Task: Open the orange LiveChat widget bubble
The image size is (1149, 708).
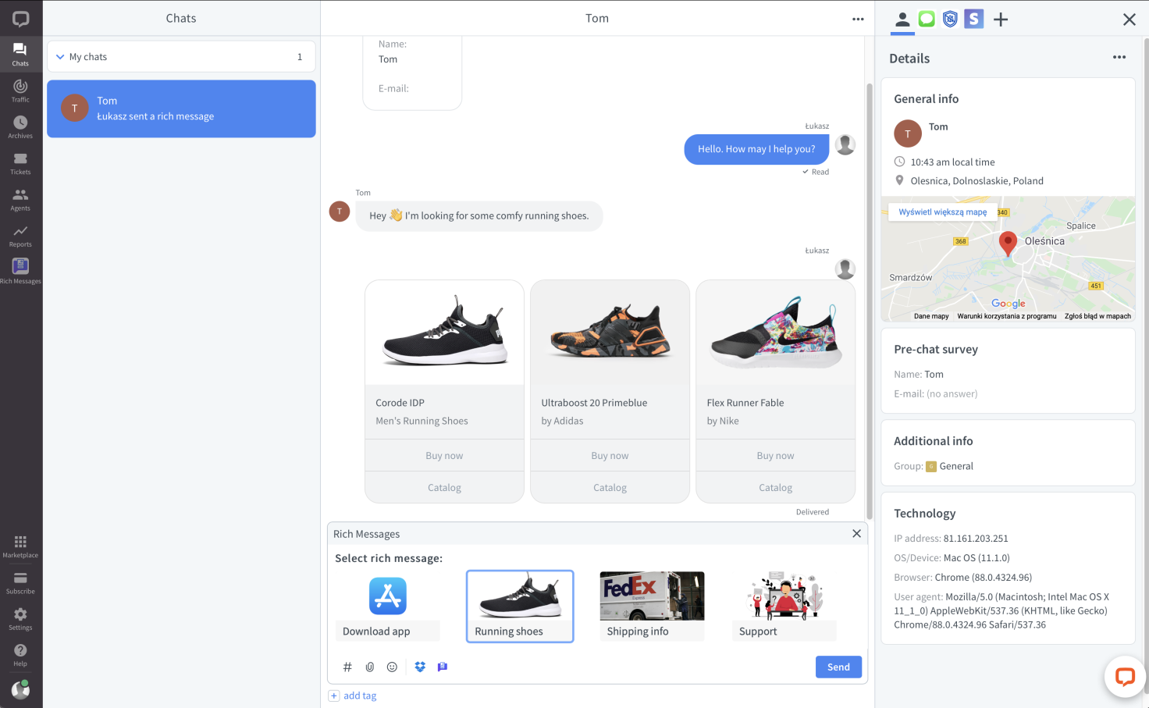Action: [1125, 677]
